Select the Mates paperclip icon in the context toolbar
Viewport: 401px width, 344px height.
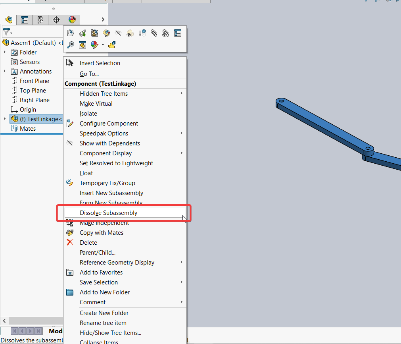[x=154, y=33]
